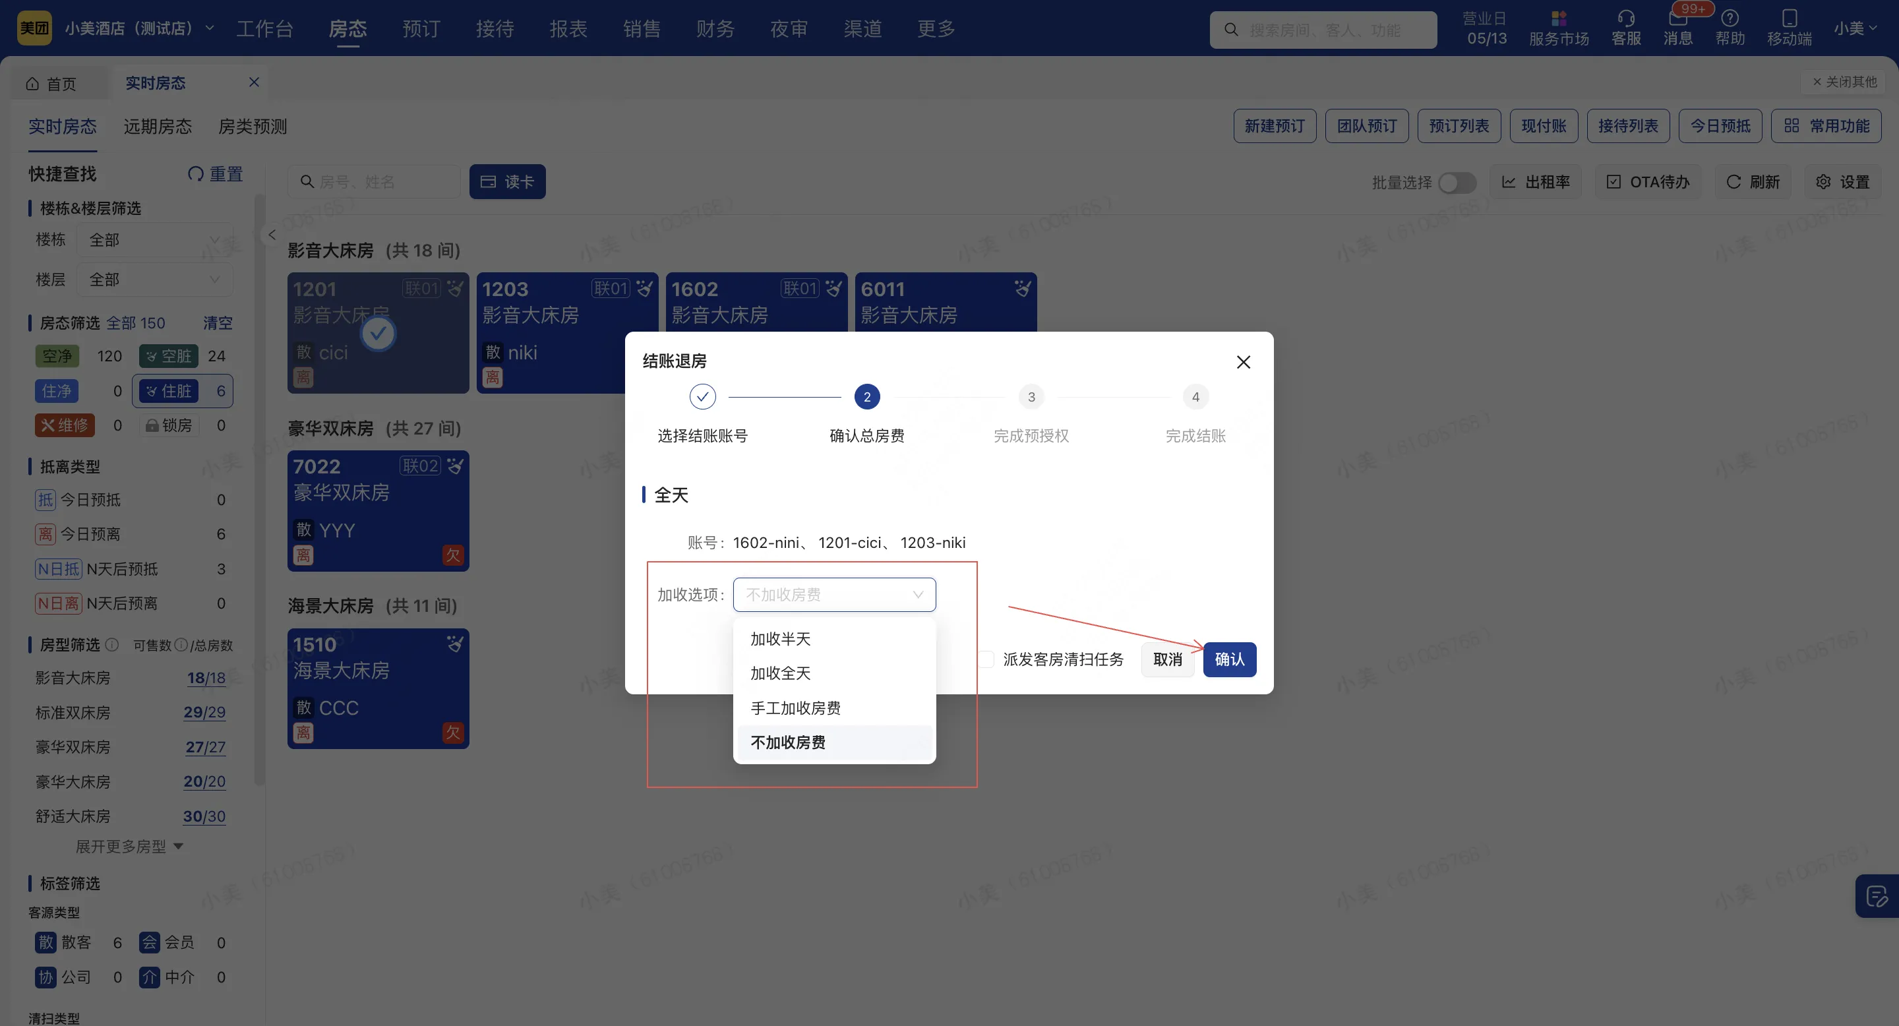Select 加收全天 from the dropdown list
This screenshot has height=1026, width=1899.
[x=833, y=673]
